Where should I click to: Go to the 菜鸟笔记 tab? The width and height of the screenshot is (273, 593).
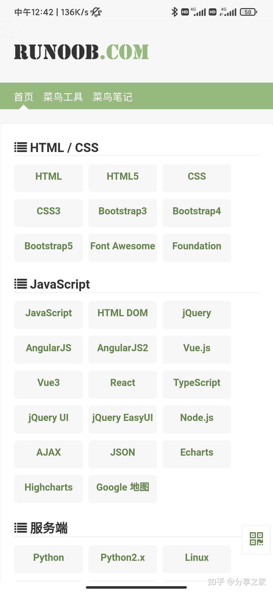click(112, 97)
